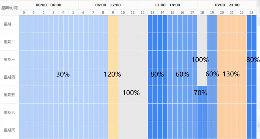Image resolution: width=260 pixels, height=139 pixels.
Task: Select the 70% blue block label
Action: pos(201,93)
